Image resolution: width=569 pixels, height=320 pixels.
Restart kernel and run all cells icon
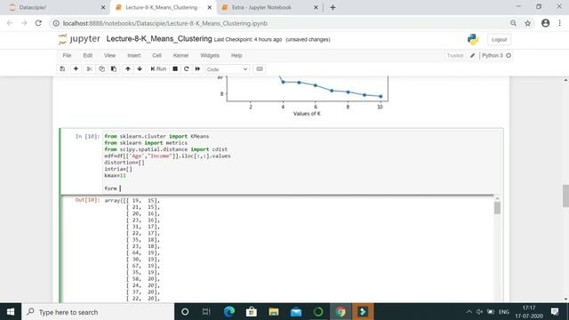(197, 69)
